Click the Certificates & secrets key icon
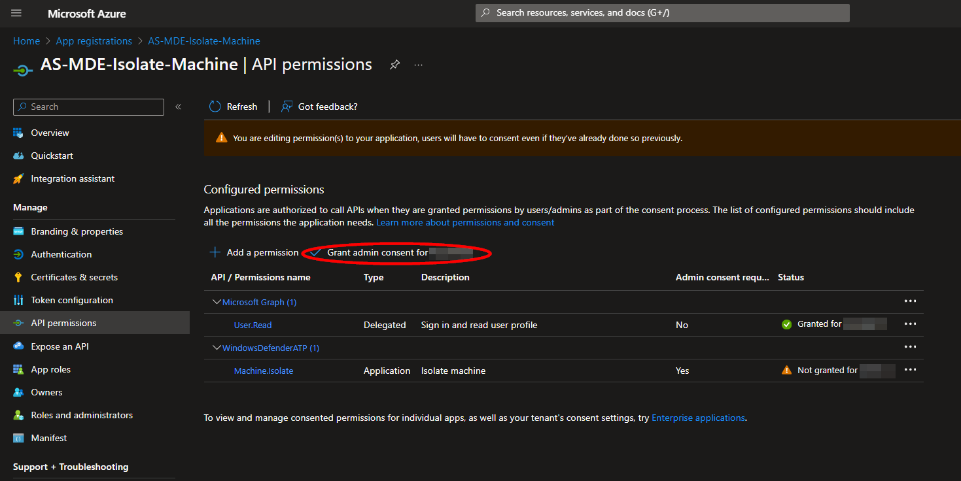The image size is (961, 481). (x=18, y=277)
